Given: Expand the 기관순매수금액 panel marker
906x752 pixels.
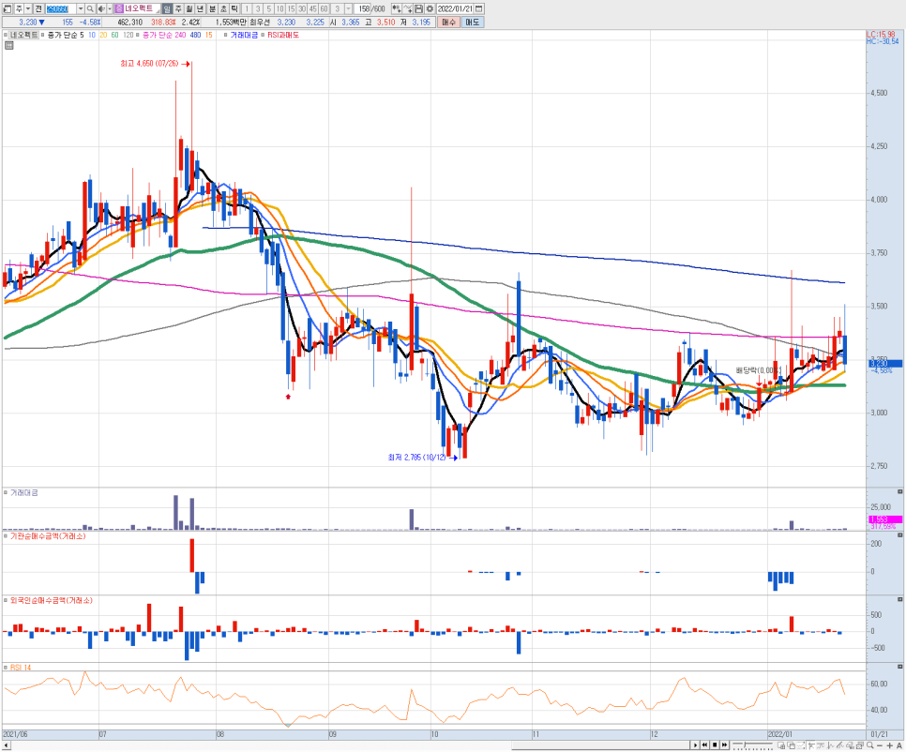Looking at the screenshot, I should coord(6,536).
